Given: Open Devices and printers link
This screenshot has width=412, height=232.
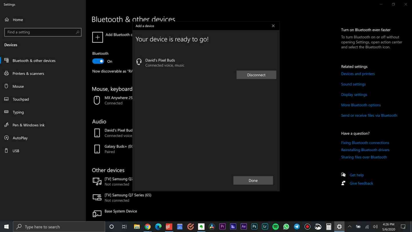Looking at the screenshot, I should pos(358,74).
